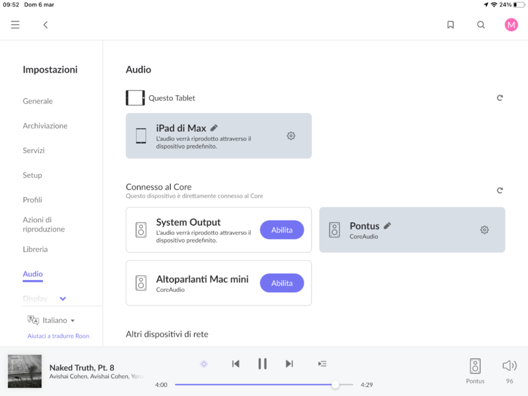Select Generale in settings sidebar

38,101
